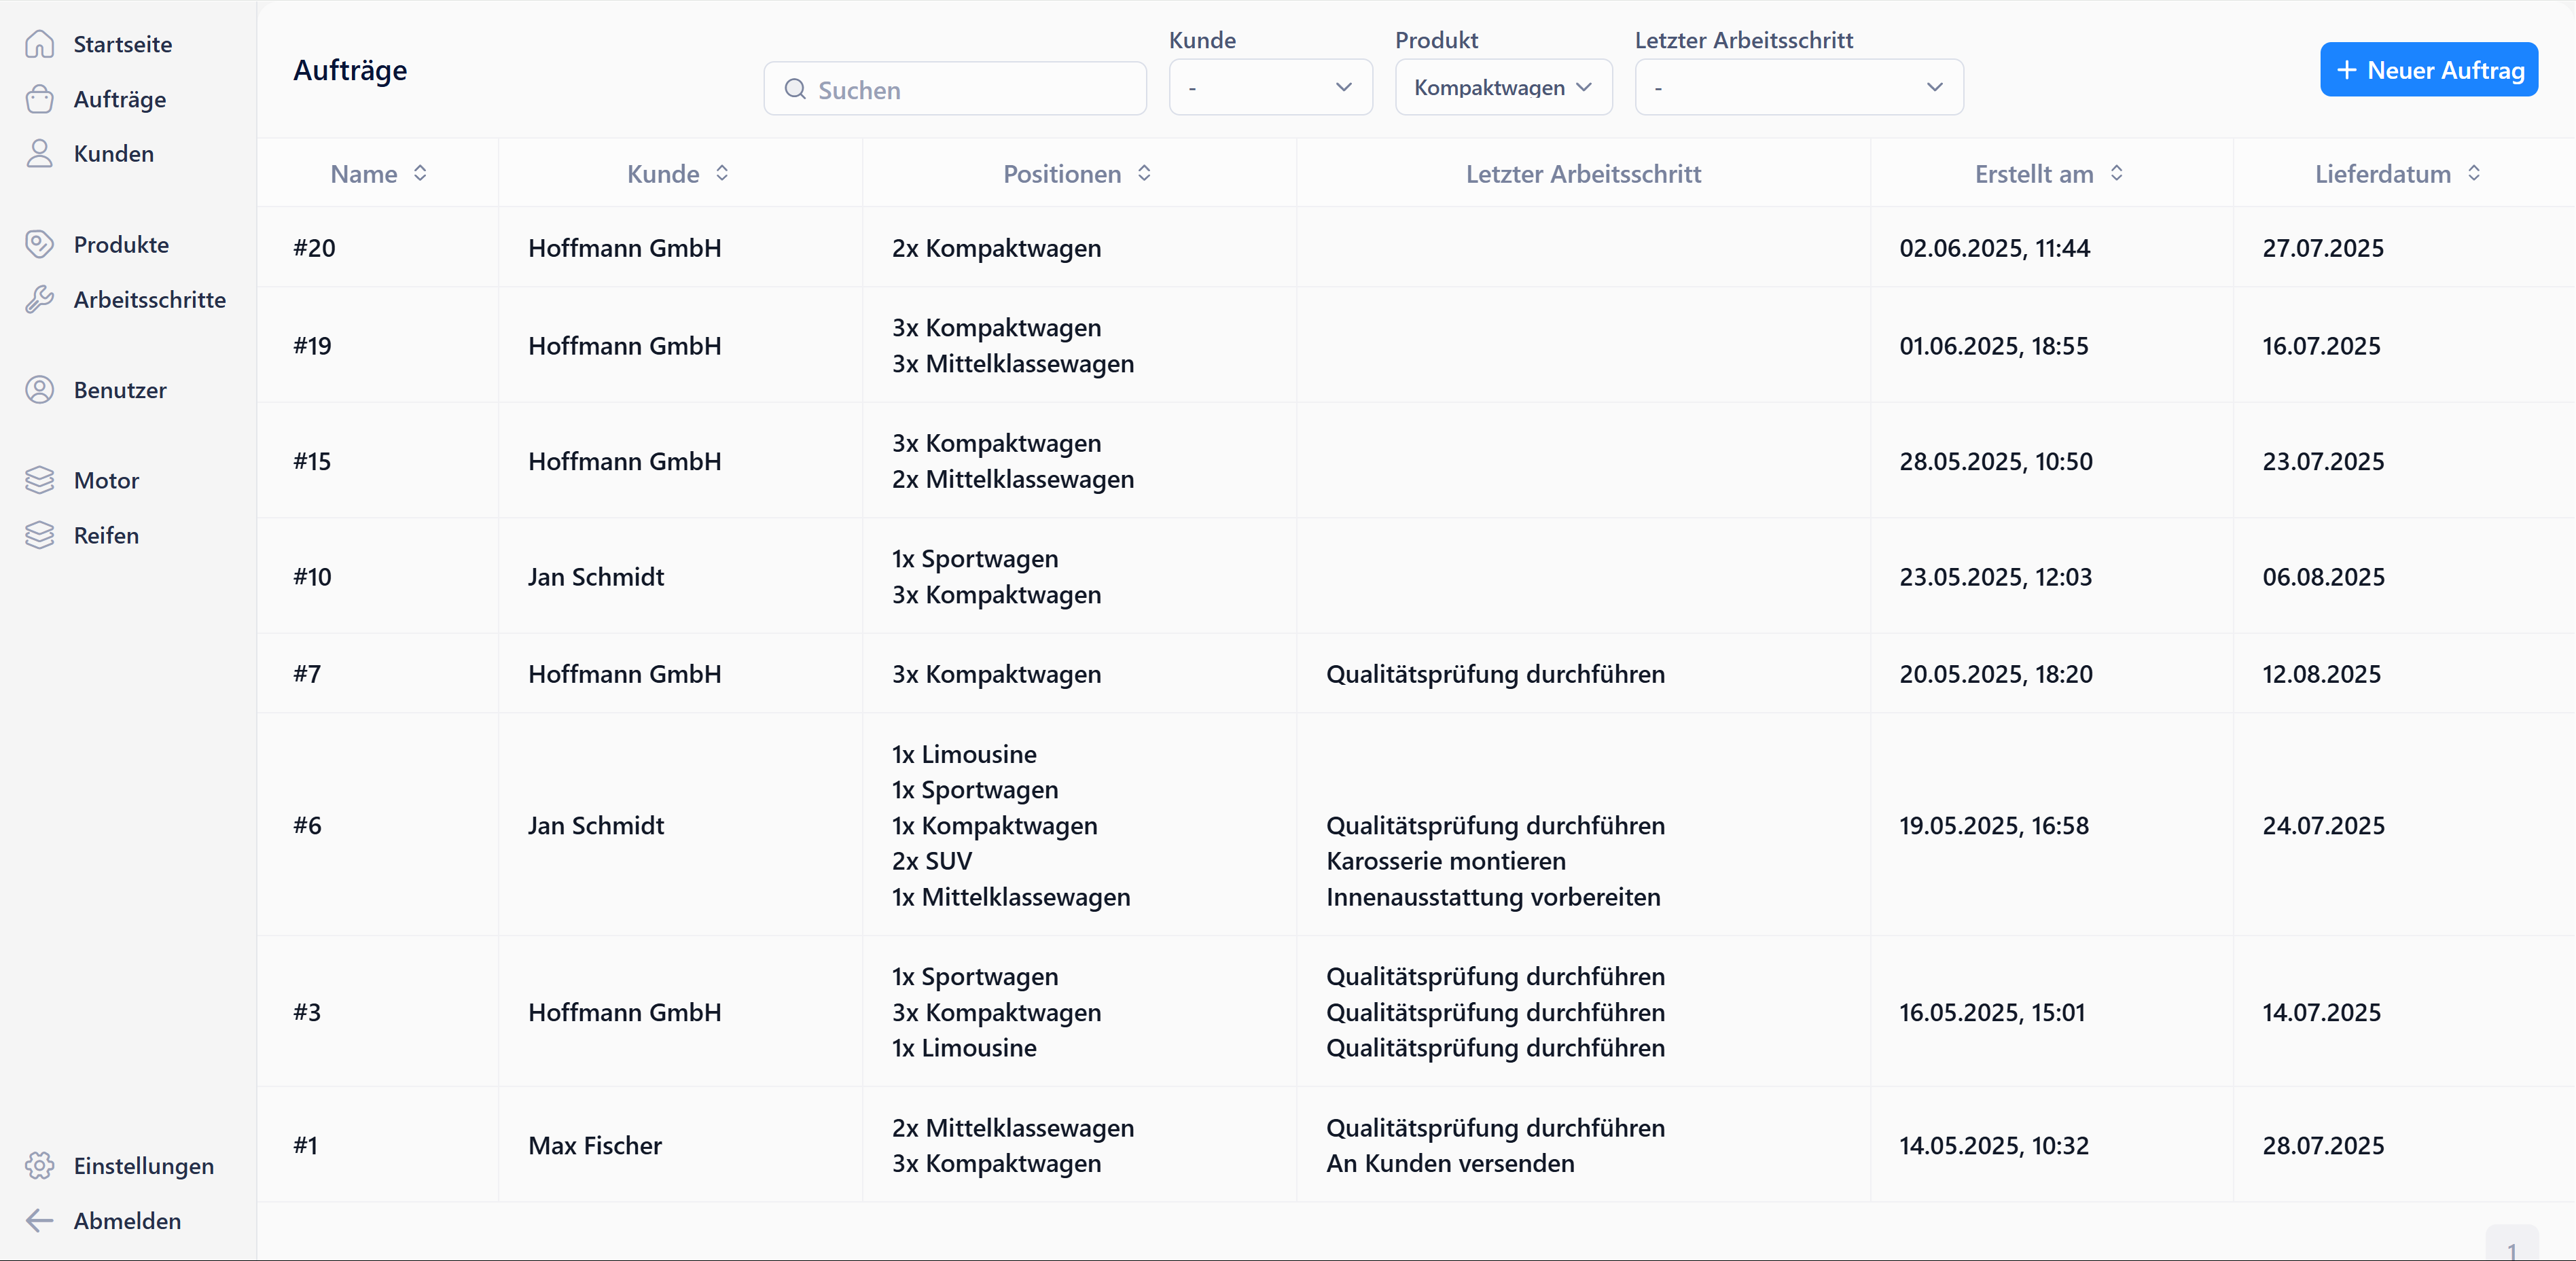Open Kunden in sidebar
This screenshot has width=2576, height=1261.
click(x=114, y=153)
